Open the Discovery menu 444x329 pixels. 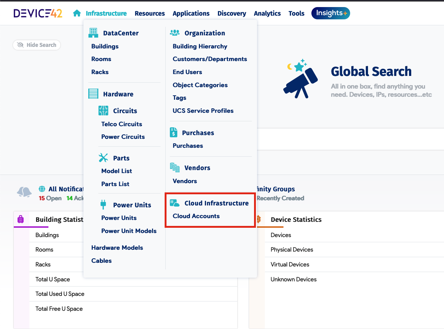pos(232,13)
